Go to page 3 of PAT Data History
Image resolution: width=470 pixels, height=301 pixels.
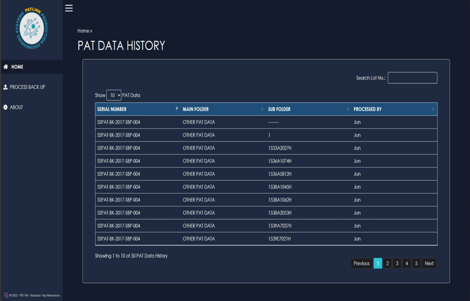click(x=396, y=263)
